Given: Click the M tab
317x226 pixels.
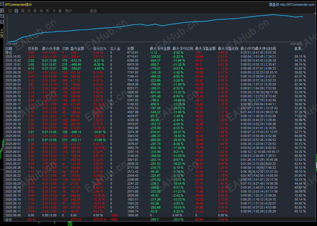Looking at the screenshot, I should click(54, 11).
